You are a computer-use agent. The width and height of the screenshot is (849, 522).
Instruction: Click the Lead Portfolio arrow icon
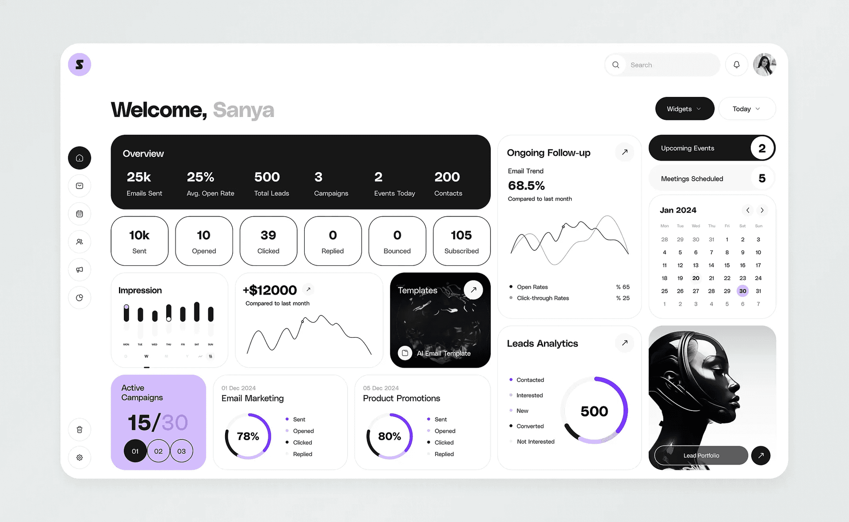tap(762, 456)
